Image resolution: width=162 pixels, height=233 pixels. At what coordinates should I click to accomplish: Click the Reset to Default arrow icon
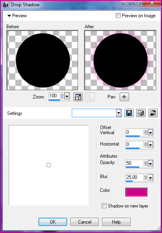153,113
